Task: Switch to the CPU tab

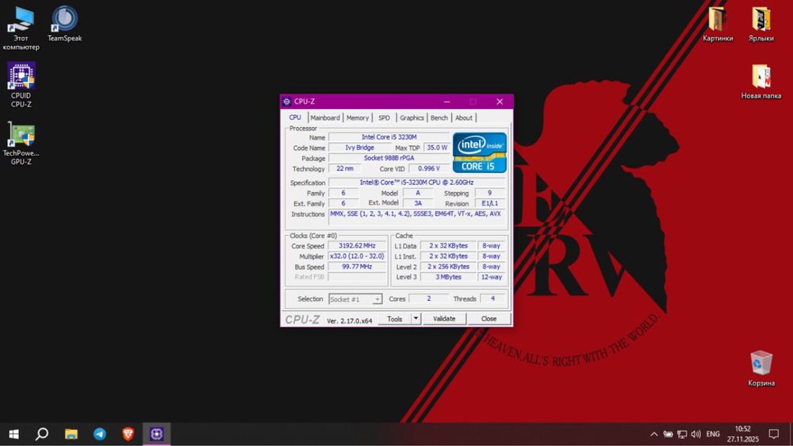Action: coord(295,117)
